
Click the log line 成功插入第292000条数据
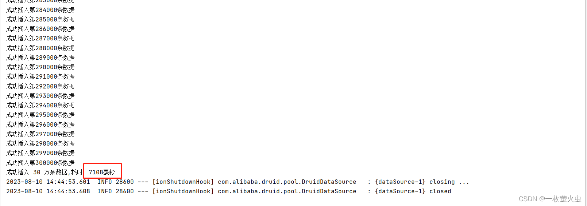coord(40,86)
